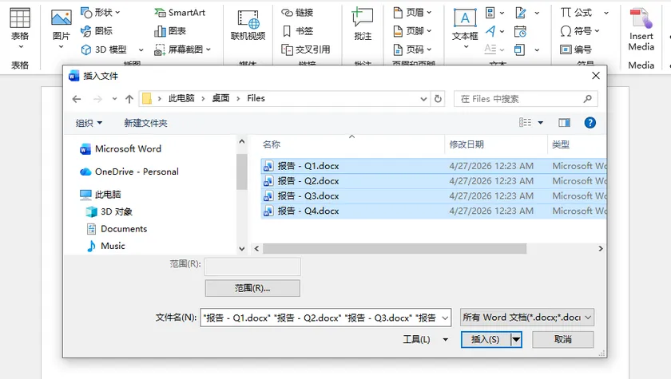Viewport: 671px width, 379px height.
Task: Add a 书签 bookmark
Action: coord(297,31)
